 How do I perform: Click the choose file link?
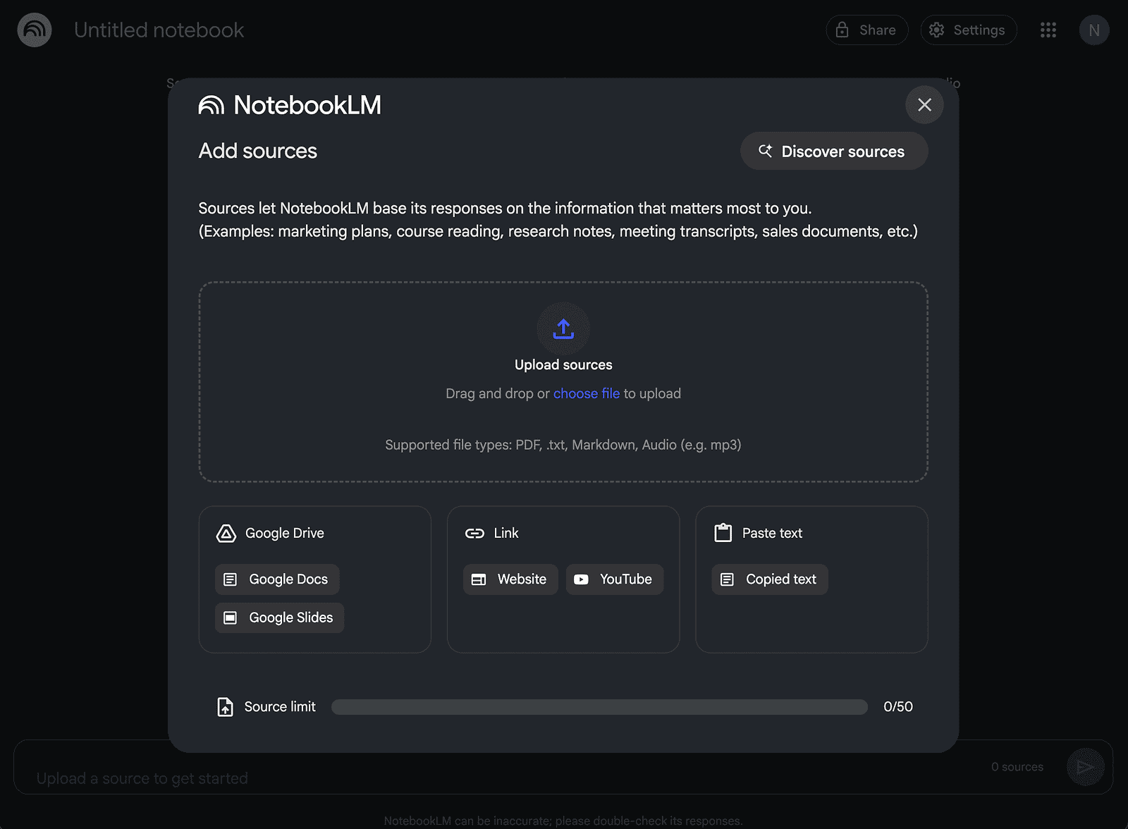coord(587,393)
